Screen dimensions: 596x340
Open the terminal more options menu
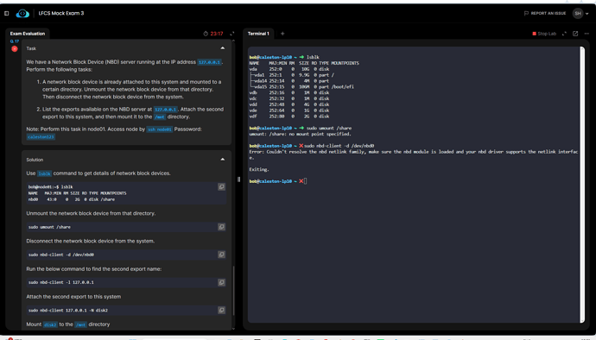click(x=586, y=34)
